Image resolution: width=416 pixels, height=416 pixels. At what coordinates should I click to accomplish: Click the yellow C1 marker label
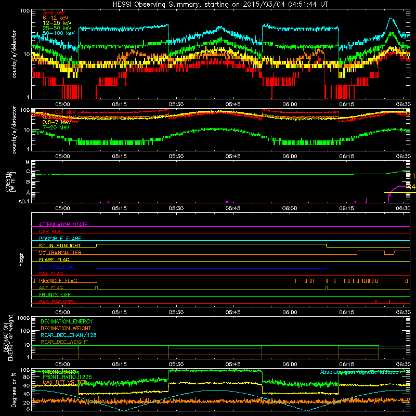click(411, 176)
